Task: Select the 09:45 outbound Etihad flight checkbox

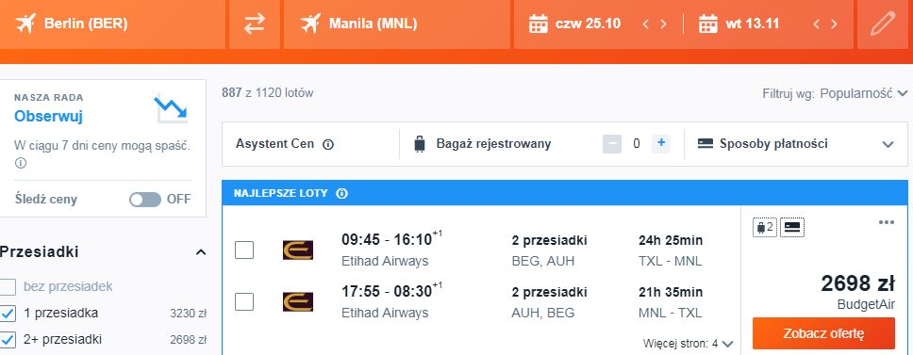Action: (244, 250)
